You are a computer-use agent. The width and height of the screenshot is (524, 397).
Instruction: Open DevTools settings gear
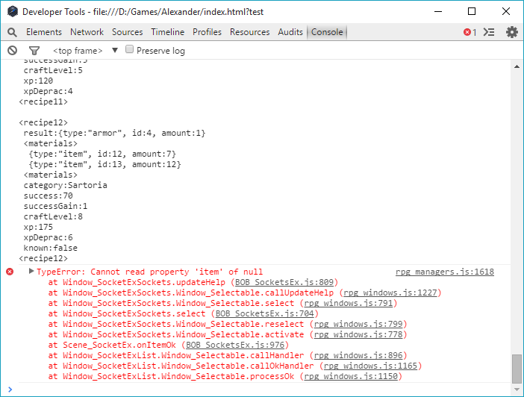511,32
